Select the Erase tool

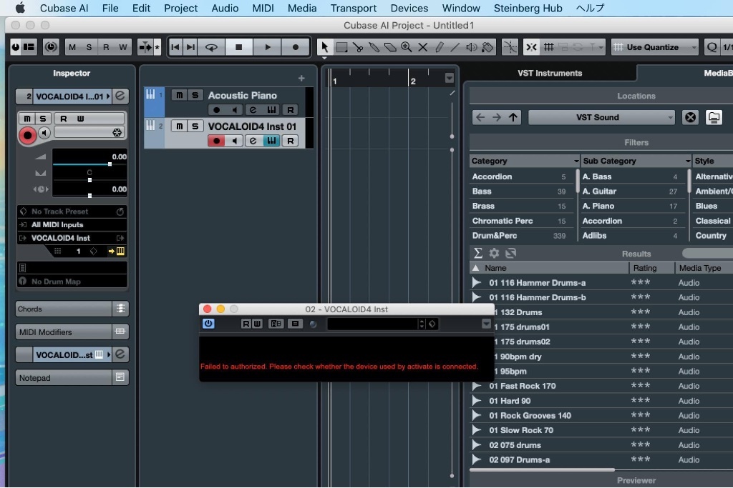(x=390, y=47)
